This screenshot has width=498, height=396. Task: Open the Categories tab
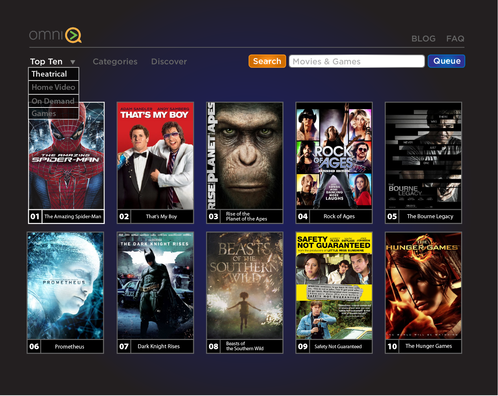pyautogui.click(x=115, y=62)
